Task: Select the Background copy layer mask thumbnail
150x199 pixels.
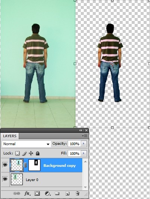Action: coord(34,165)
